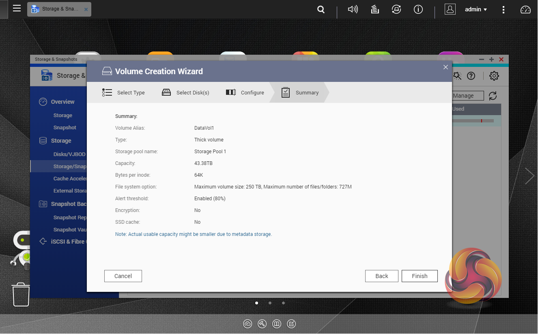
Task: Open the main hamburger menu
Action: click(x=17, y=9)
